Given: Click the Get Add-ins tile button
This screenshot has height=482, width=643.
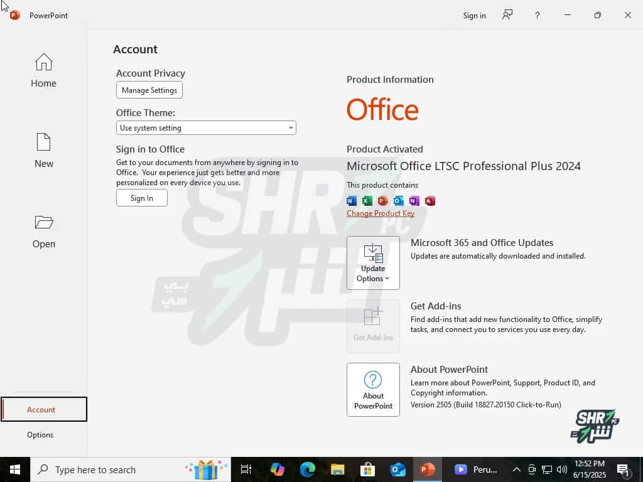Looking at the screenshot, I should tap(373, 326).
